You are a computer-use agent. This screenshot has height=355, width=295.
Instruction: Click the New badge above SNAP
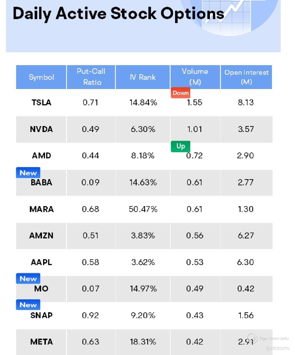(x=28, y=305)
